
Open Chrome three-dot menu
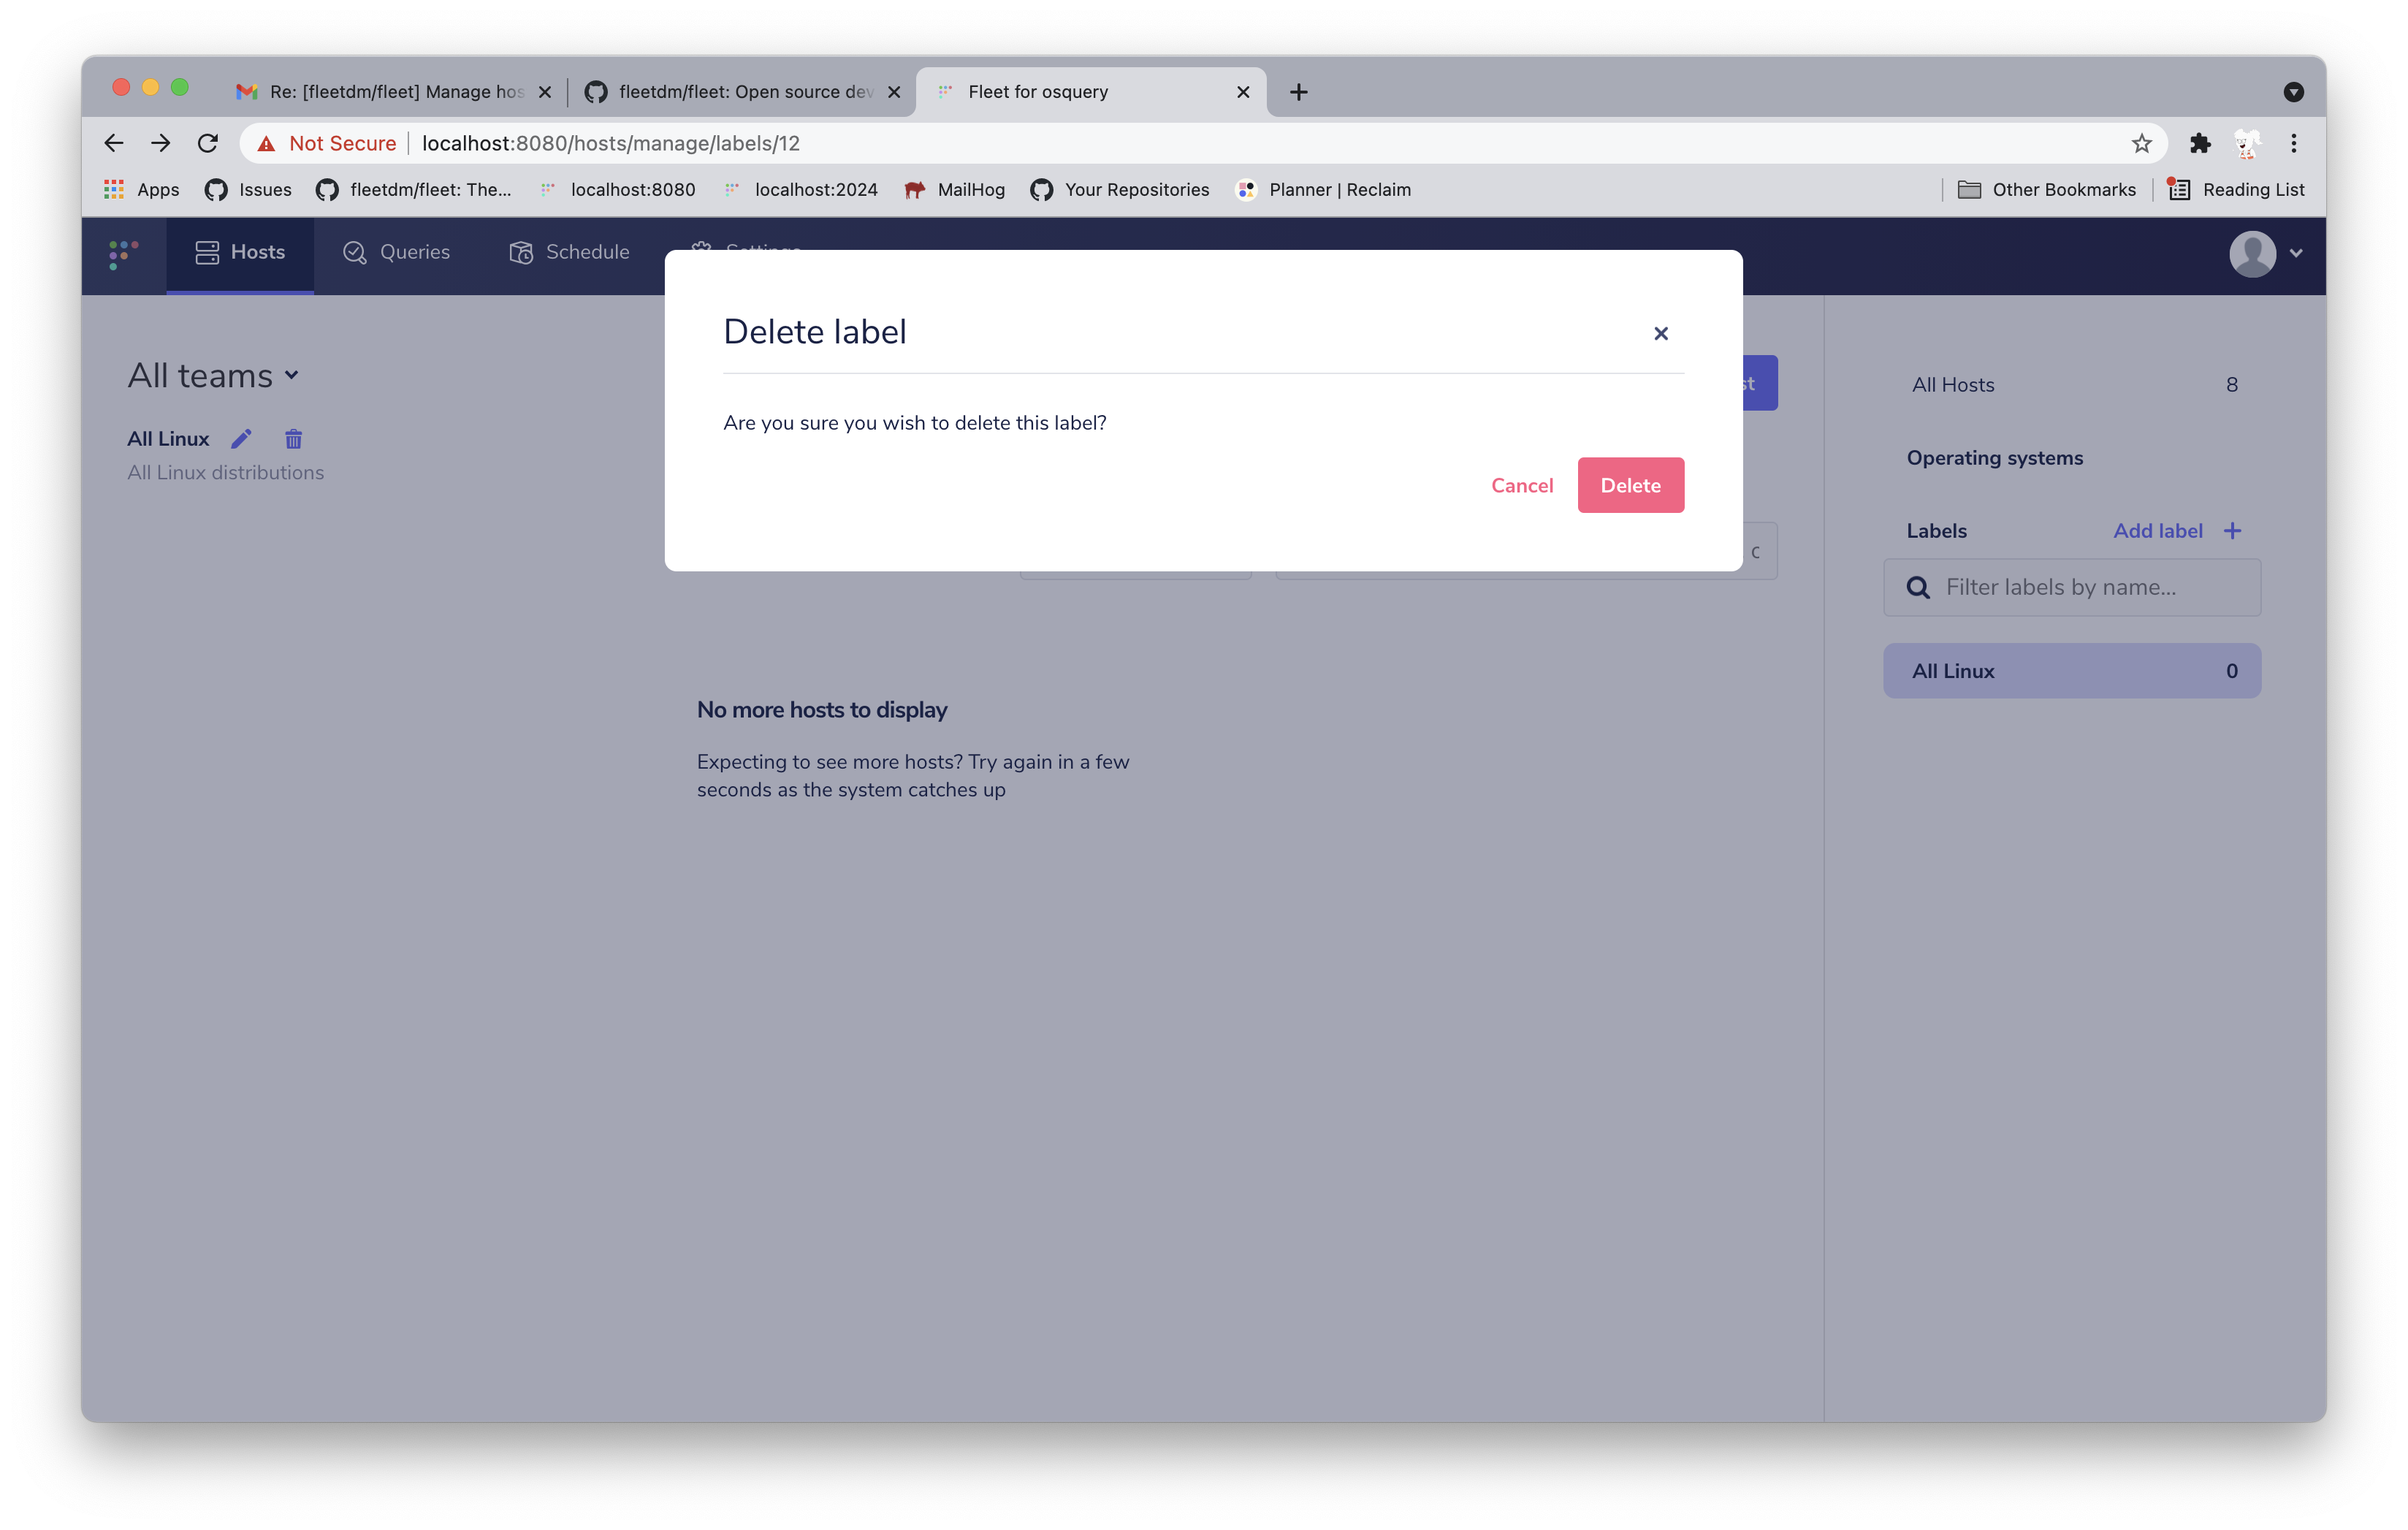pos(2293,143)
